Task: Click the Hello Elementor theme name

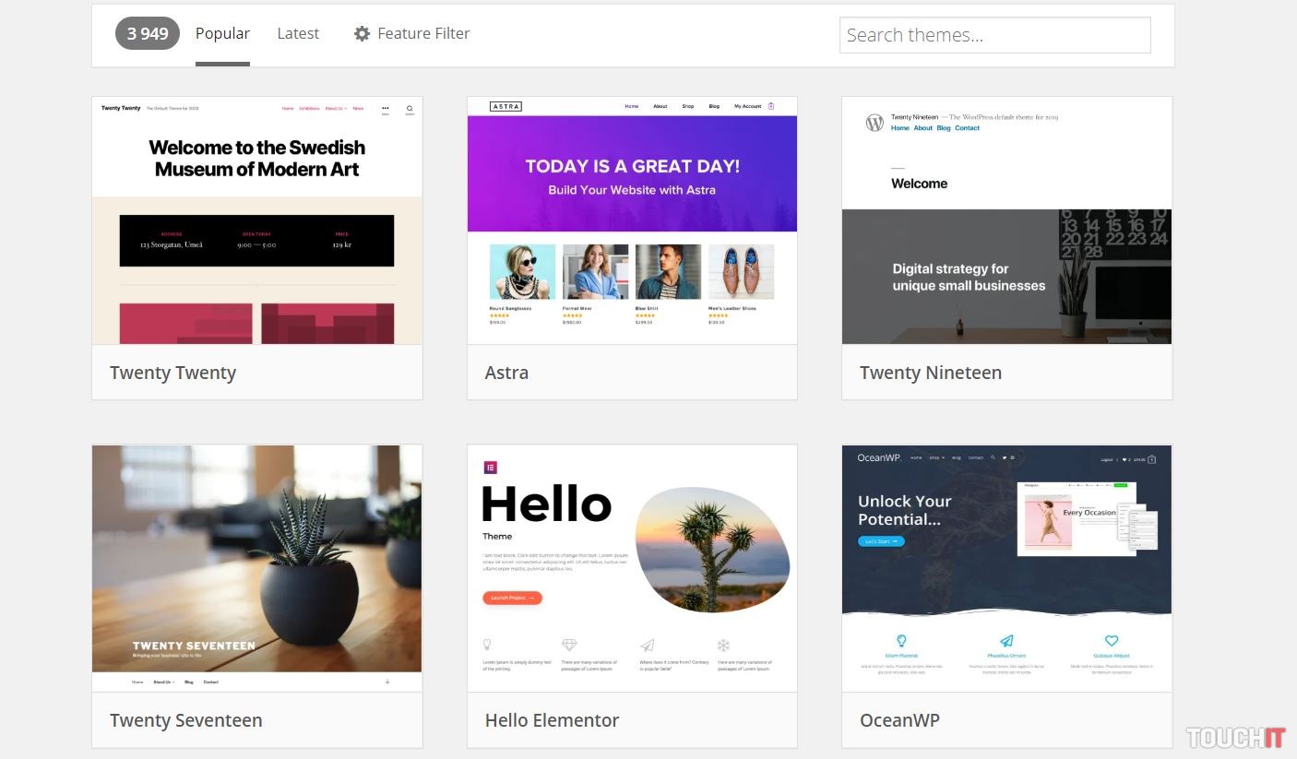Action: point(552,720)
